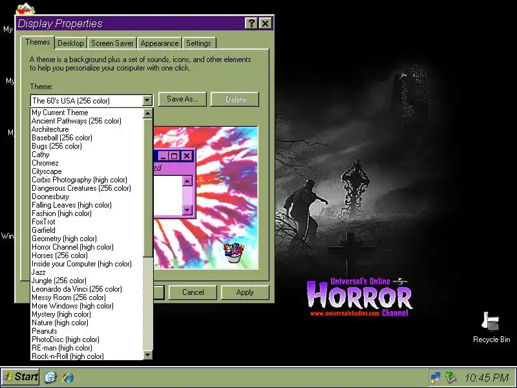Pick Rock-n-Roll (high color) theme
Image resolution: width=517 pixels, height=388 pixels.
(x=87, y=357)
